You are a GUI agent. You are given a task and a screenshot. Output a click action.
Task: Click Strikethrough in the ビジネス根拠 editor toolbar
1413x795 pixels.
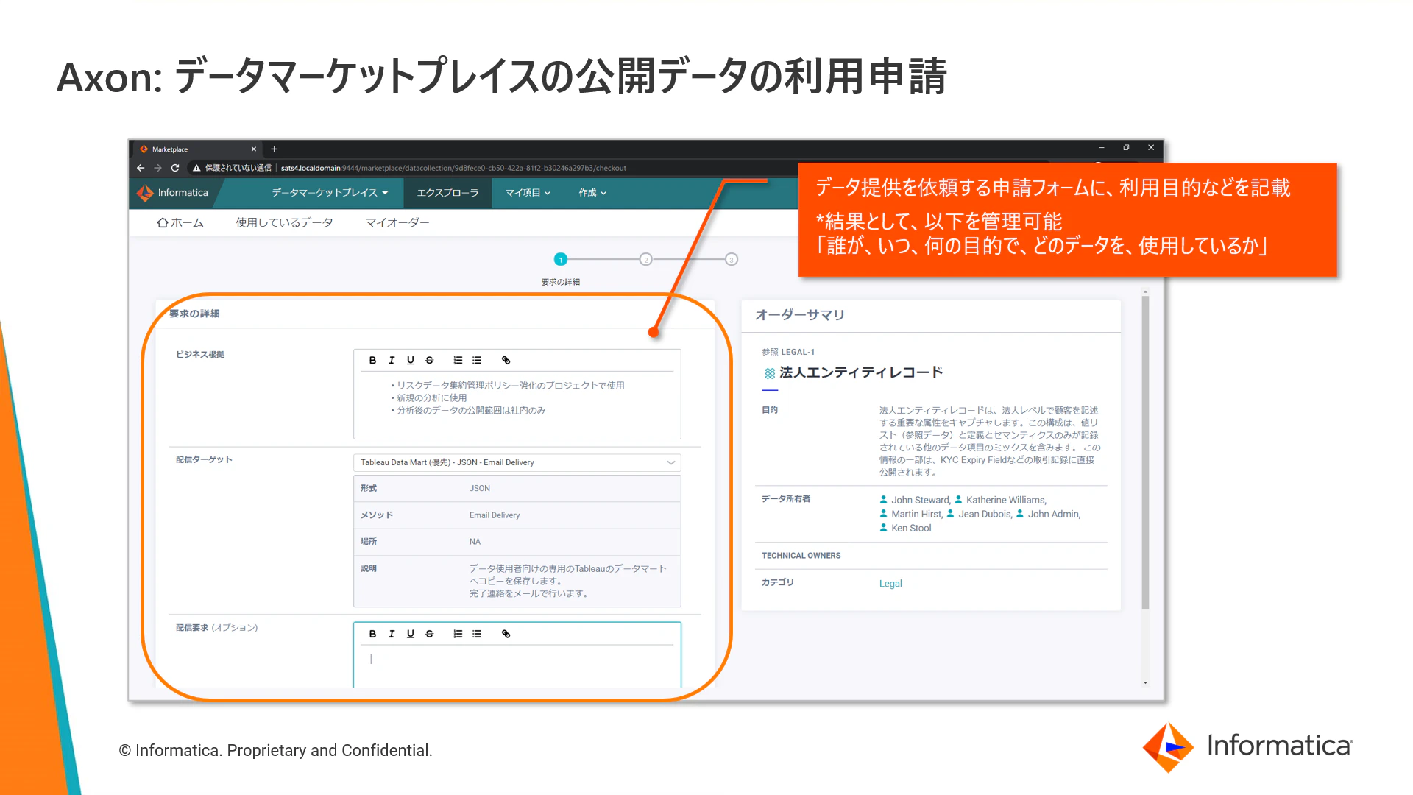(430, 360)
